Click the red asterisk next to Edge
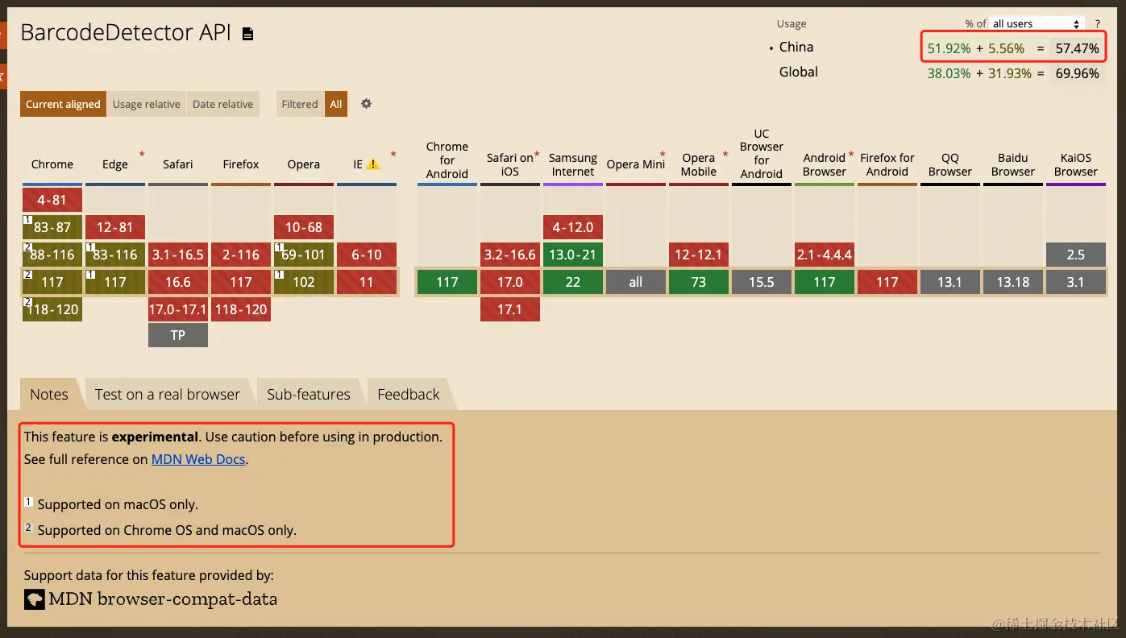 tap(143, 155)
